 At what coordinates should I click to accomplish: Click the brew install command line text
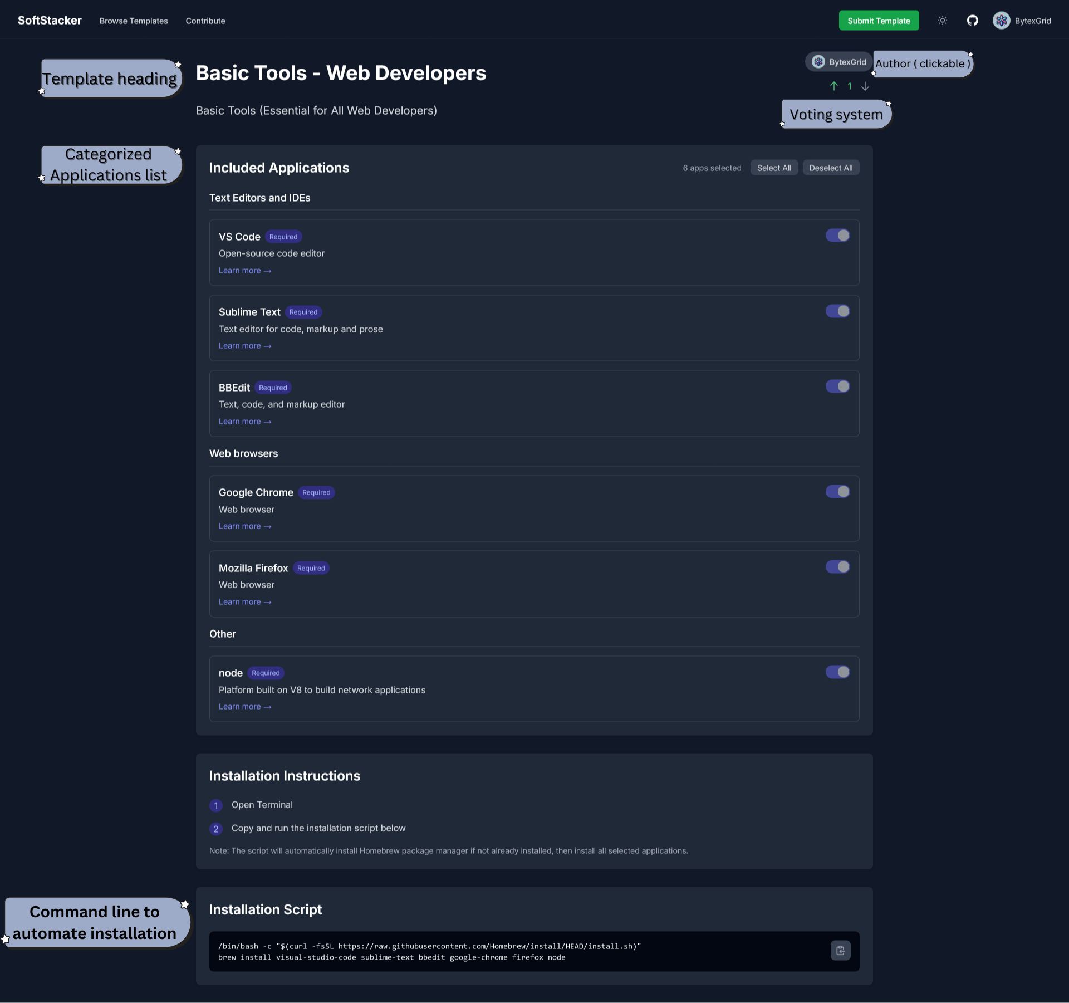pos(392,957)
